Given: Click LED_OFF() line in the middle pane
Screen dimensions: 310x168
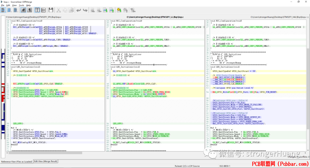Looking at the screenshot, I should tap(118, 124).
